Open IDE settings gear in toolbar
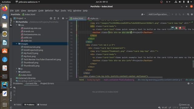The image size is (194, 109). pos(192,14)
